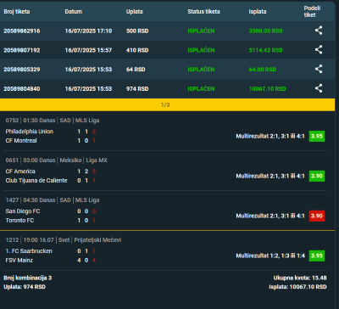Click the date 16/07/2025 15:57
Image resolution: width=339 pixels, height=309 pixels.
(x=88, y=50)
